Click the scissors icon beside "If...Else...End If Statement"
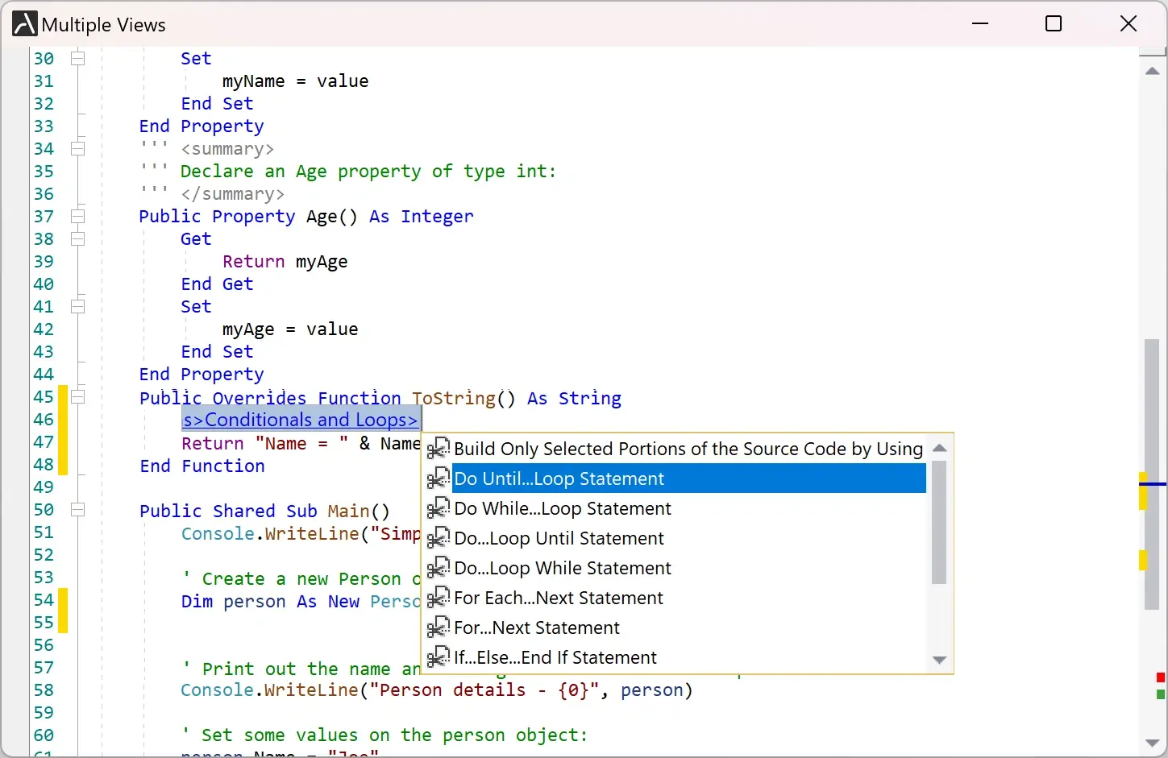1168x758 pixels. click(x=439, y=657)
